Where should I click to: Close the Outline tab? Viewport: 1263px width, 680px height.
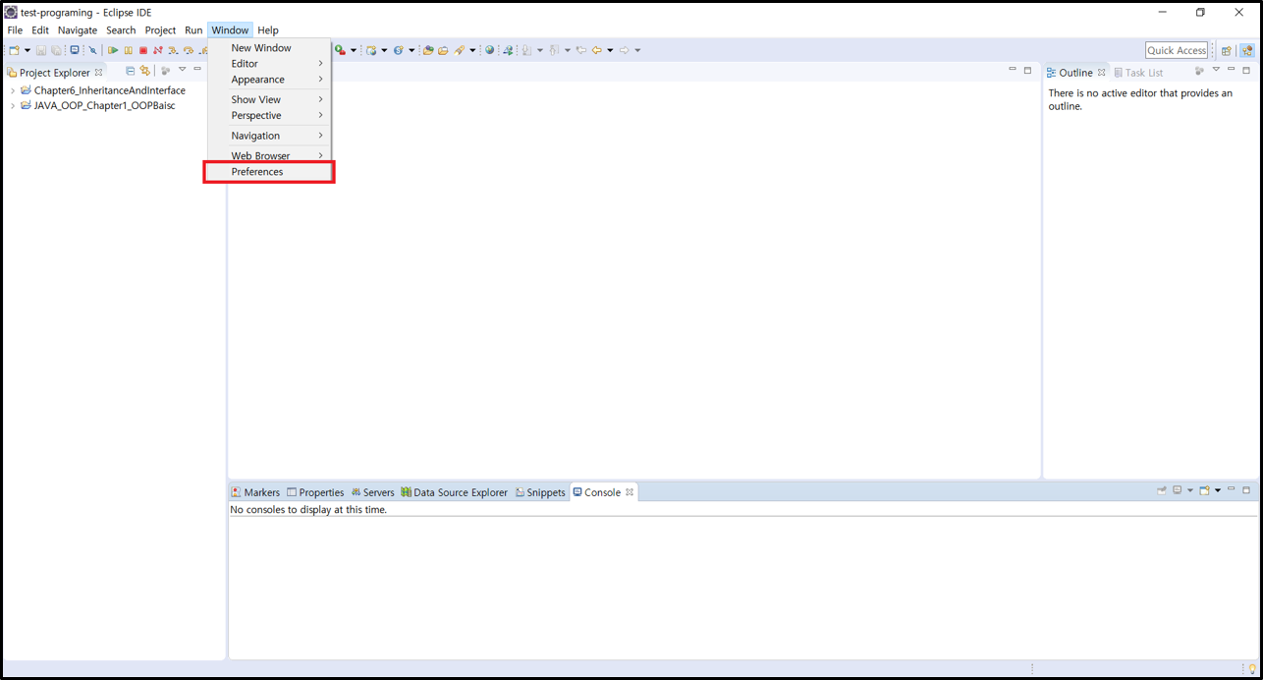[1102, 73]
